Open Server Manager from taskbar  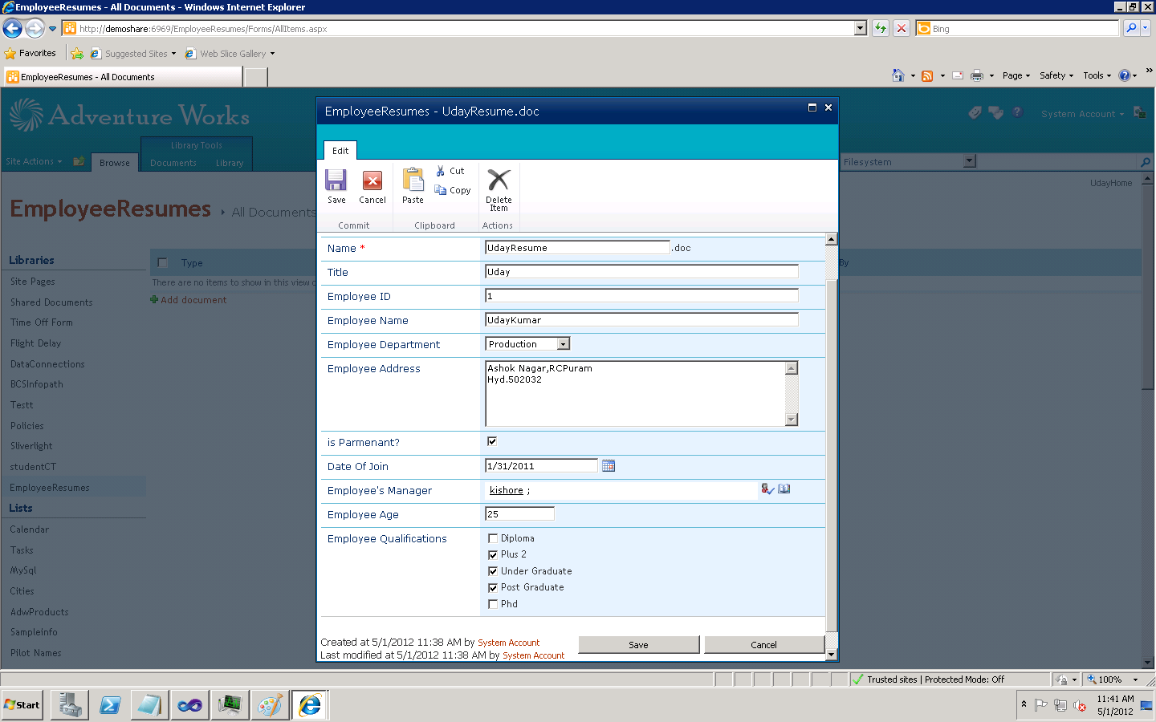[x=70, y=705]
